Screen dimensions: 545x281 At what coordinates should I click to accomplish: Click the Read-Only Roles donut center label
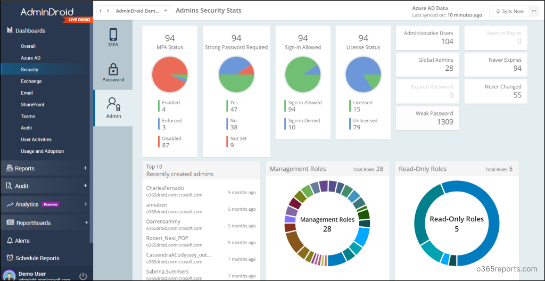point(457,224)
